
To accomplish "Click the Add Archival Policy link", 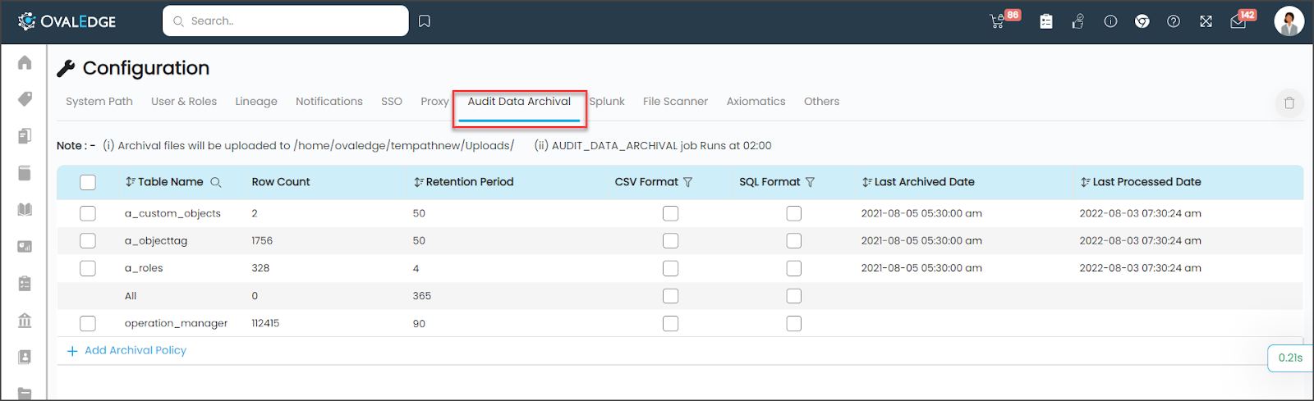I will 126,350.
